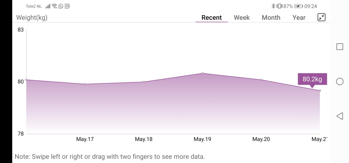Screen dimensions: 349x163
Task: Tap the Bluetooth status icon
Action: pyautogui.click(x=273, y=6)
